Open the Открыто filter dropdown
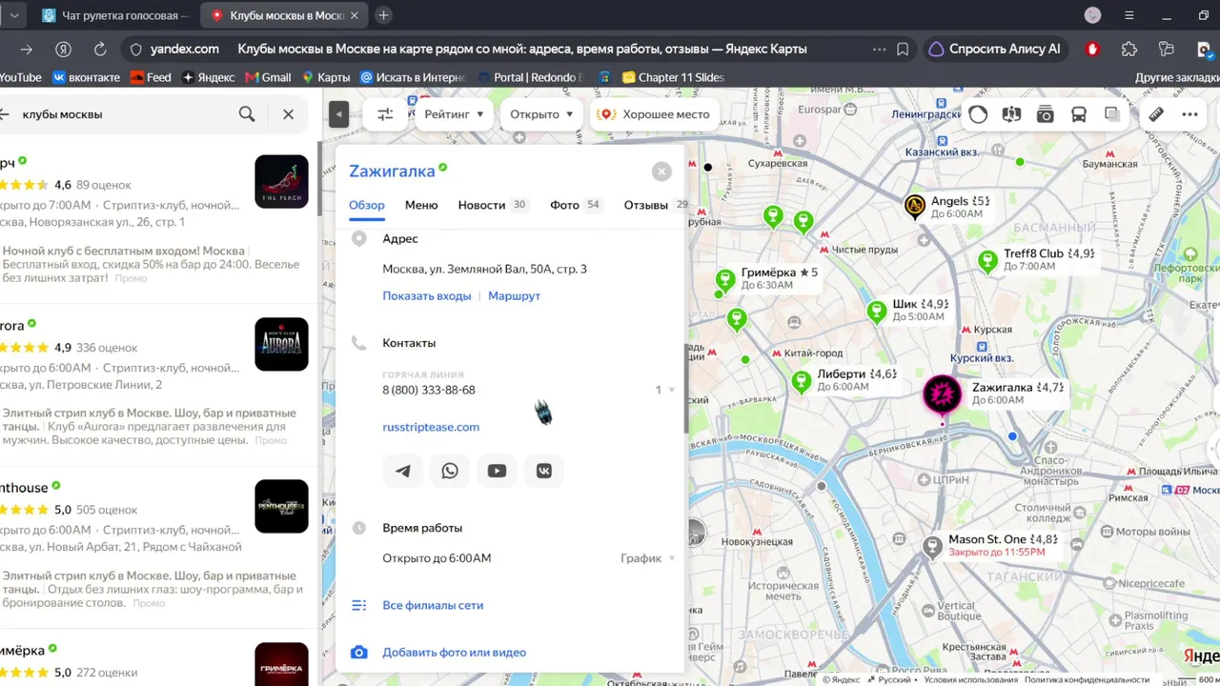1220x686 pixels. click(x=542, y=114)
